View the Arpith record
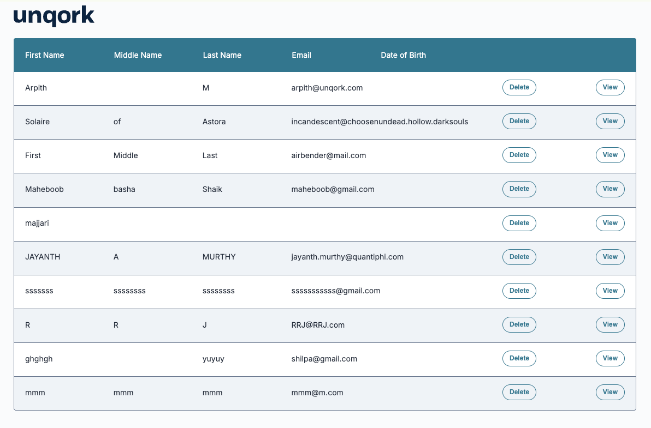 click(x=609, y=87)
